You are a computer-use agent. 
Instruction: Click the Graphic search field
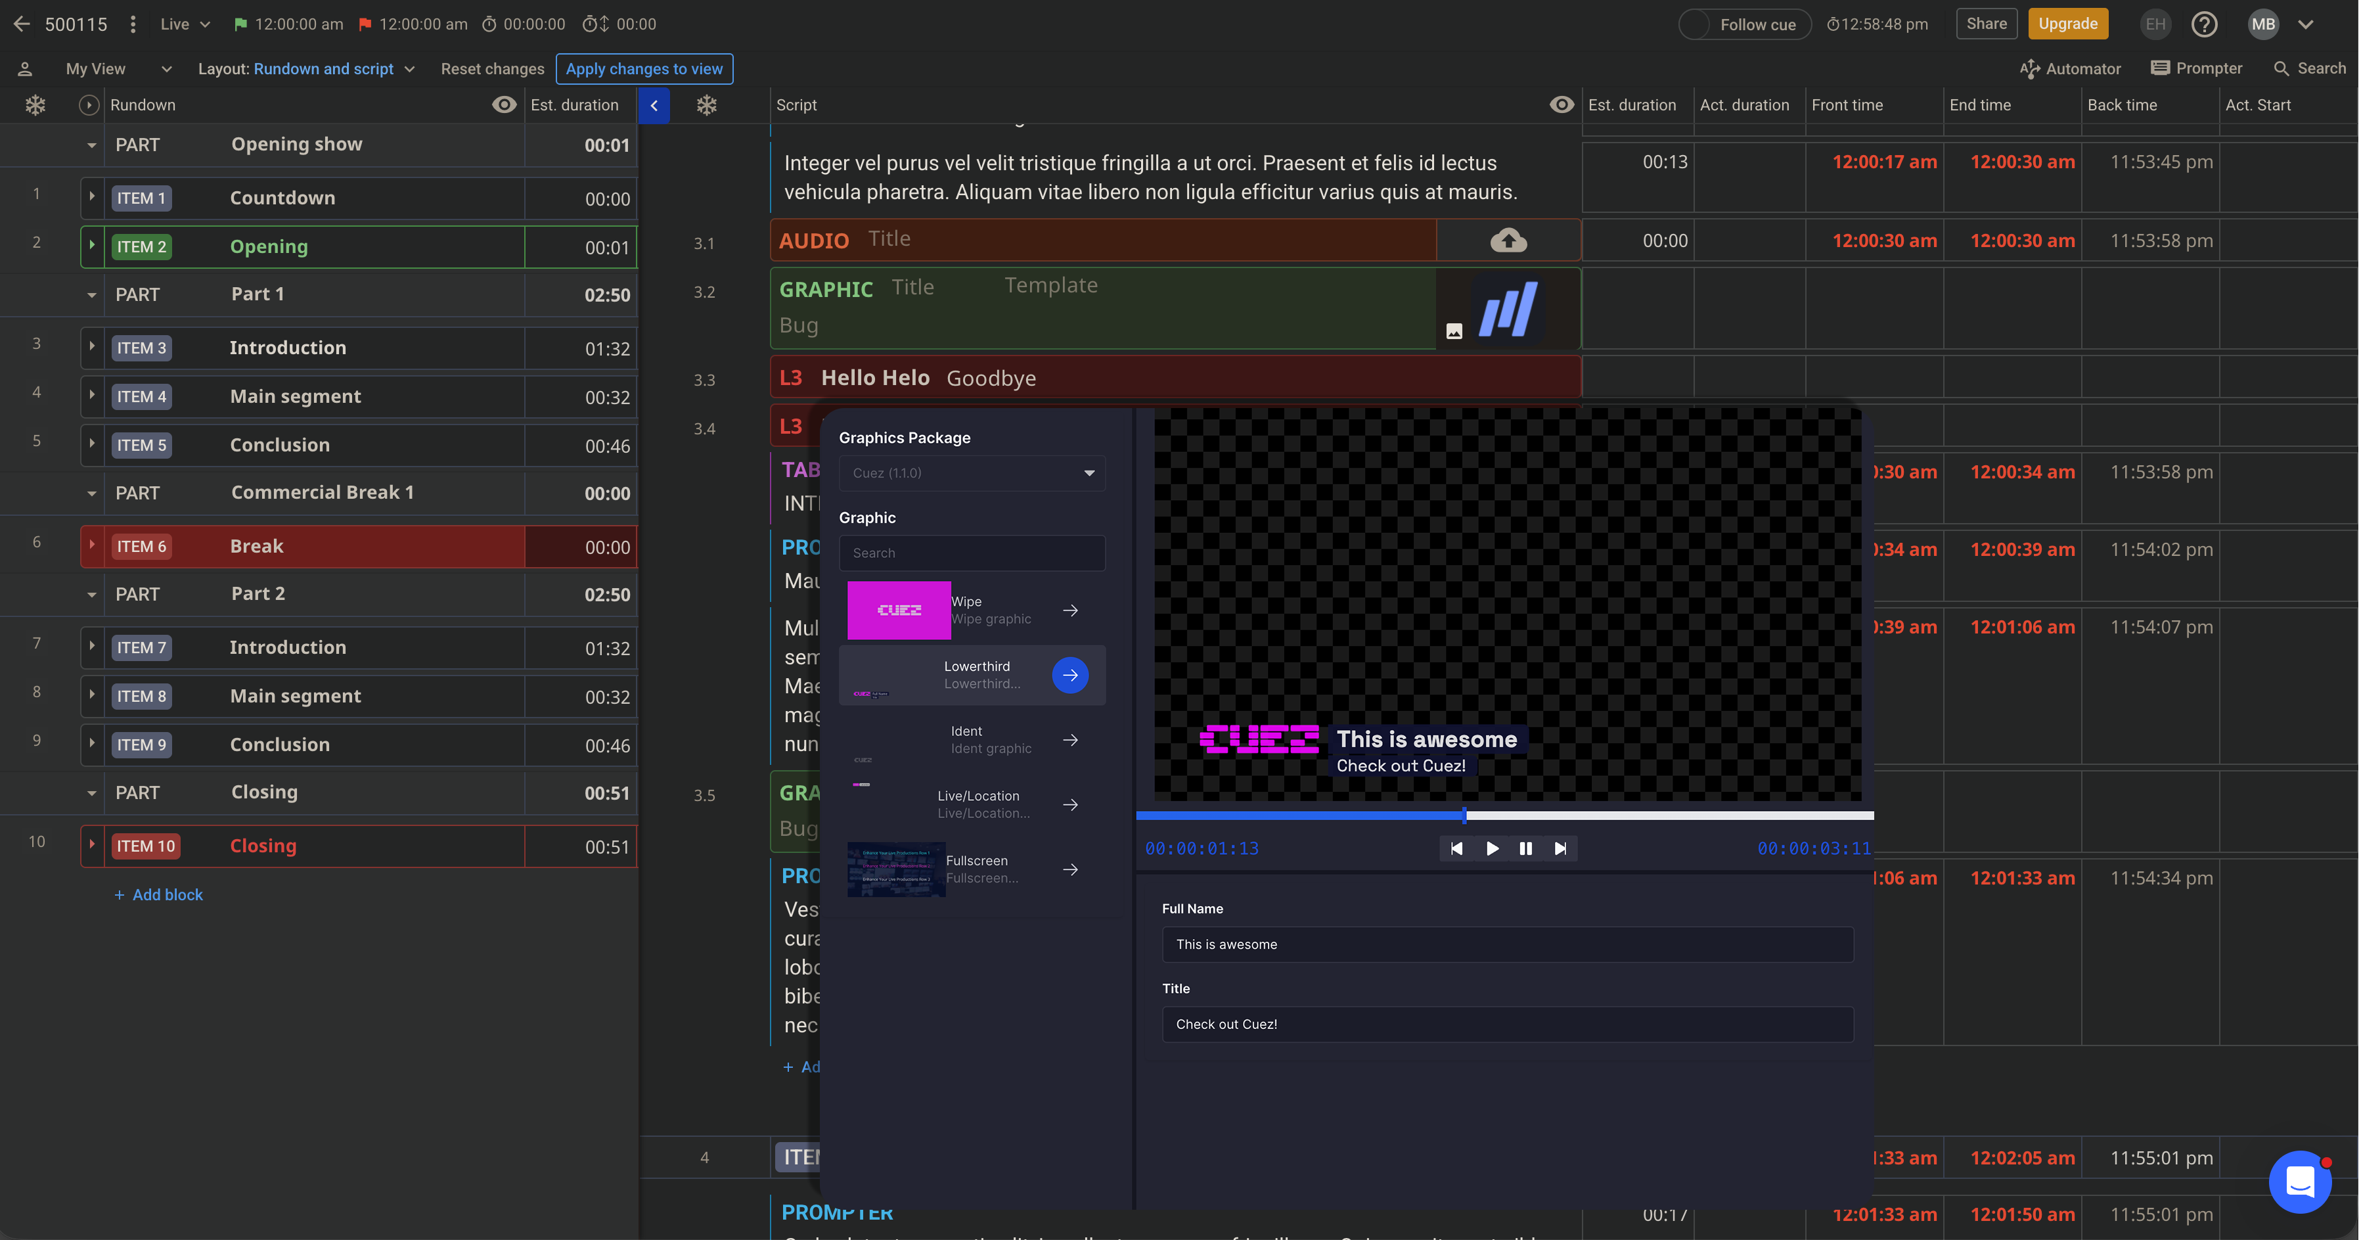click(x=972, y=553)
